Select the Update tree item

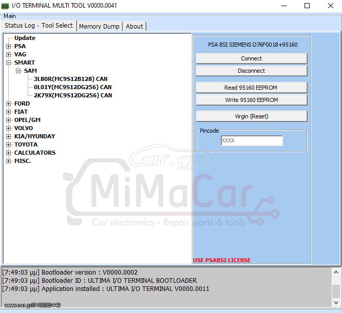25,38
